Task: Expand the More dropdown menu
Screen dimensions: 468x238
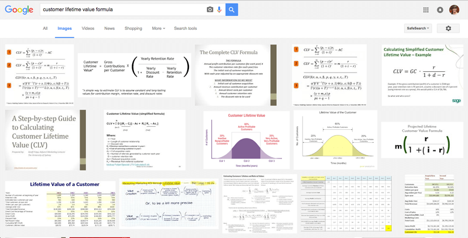Action: click(x=158, y=28)
